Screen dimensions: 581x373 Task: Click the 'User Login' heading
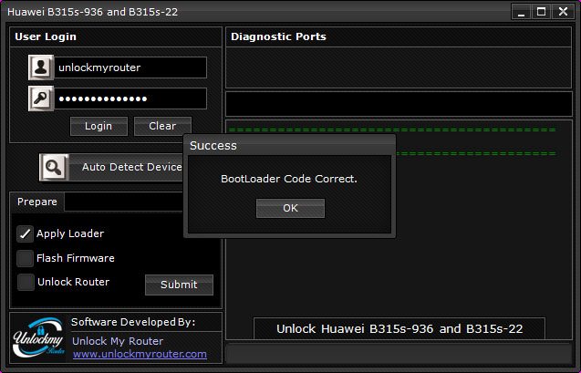point(46,36)
